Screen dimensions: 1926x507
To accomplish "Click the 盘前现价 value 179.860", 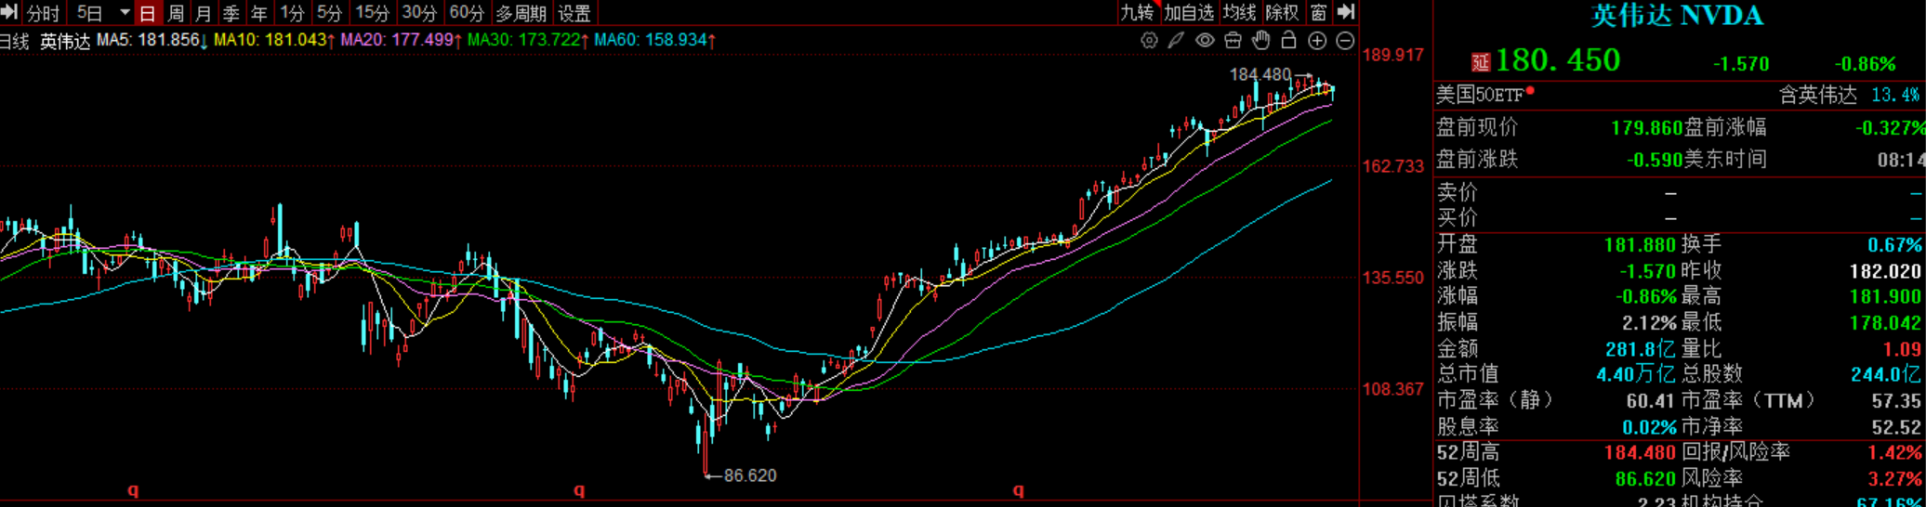I will tap(1646, 128).
